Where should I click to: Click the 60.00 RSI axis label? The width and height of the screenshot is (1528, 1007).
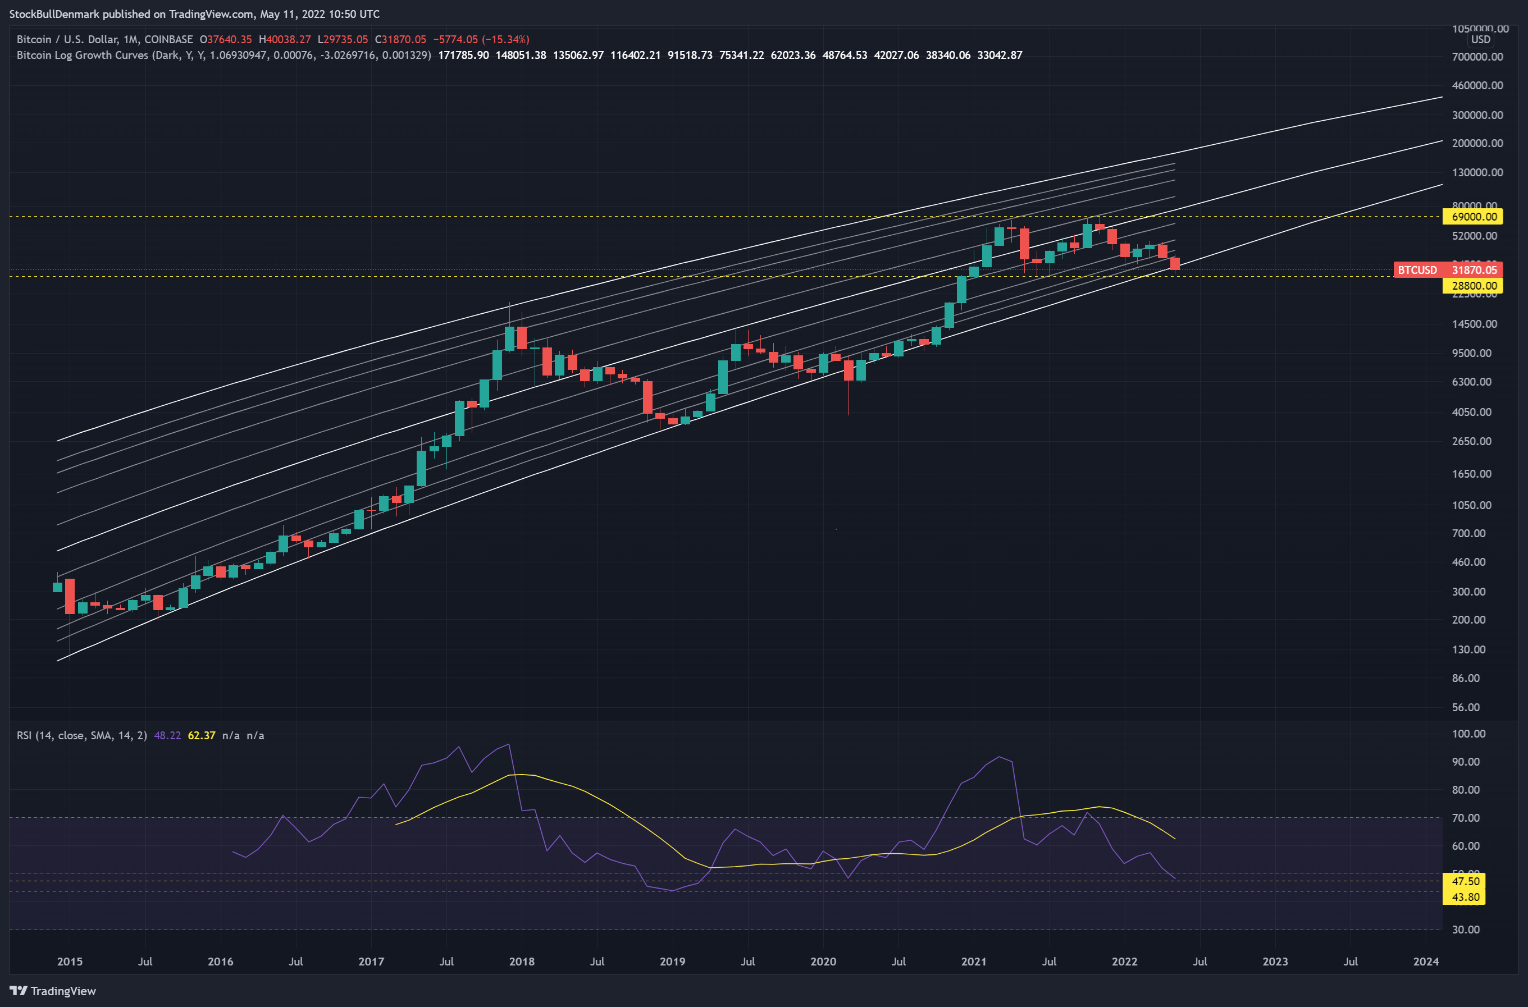[x=1466, y=846]
